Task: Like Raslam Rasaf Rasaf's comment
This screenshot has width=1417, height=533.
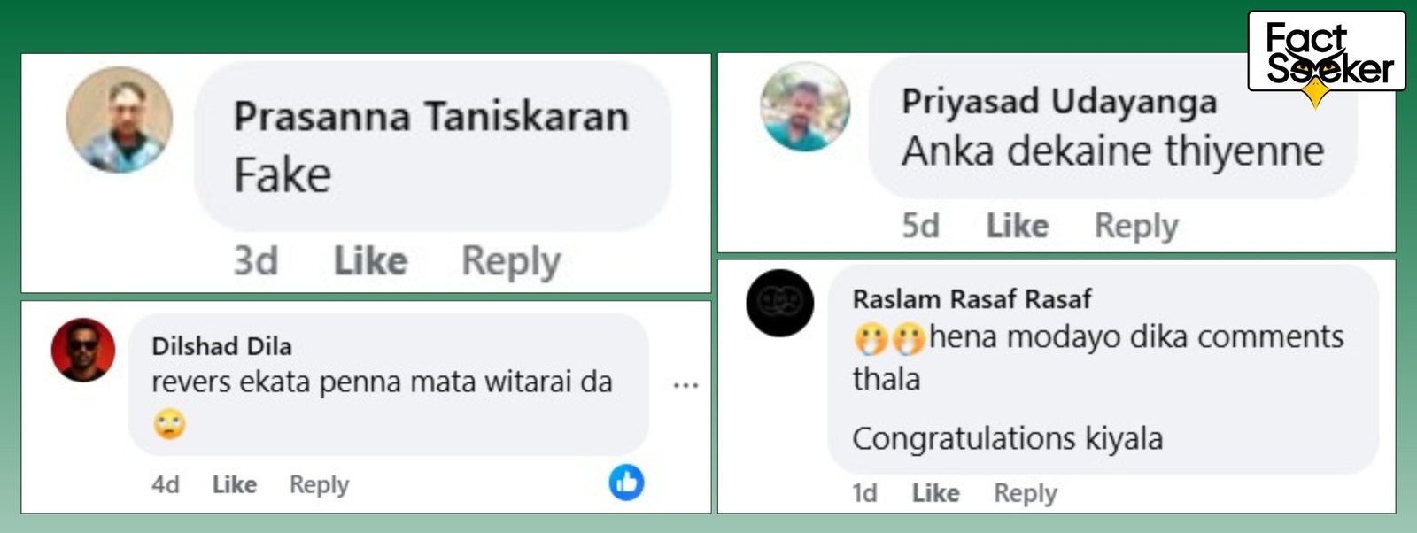Action: (x=936, y=492)
